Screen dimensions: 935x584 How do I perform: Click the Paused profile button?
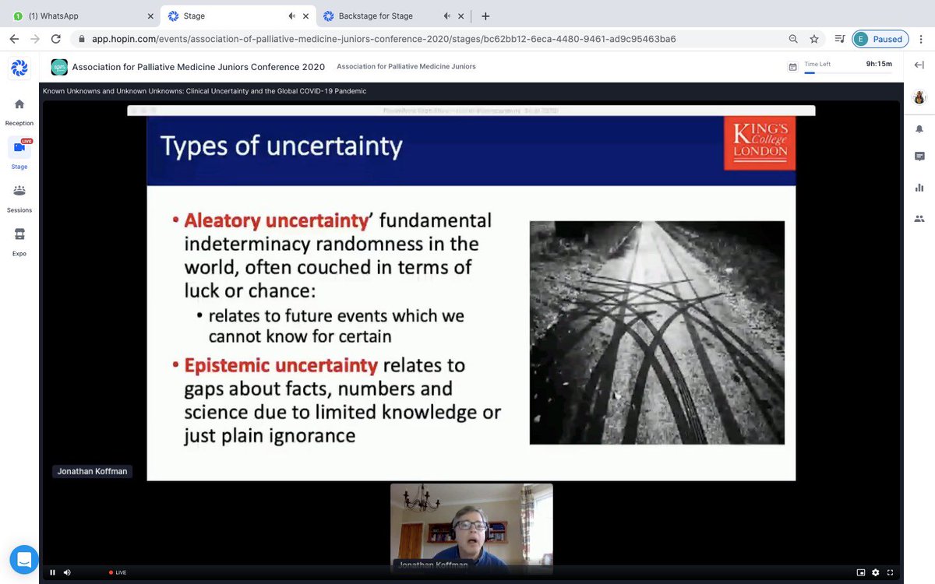tap(880, 39)
